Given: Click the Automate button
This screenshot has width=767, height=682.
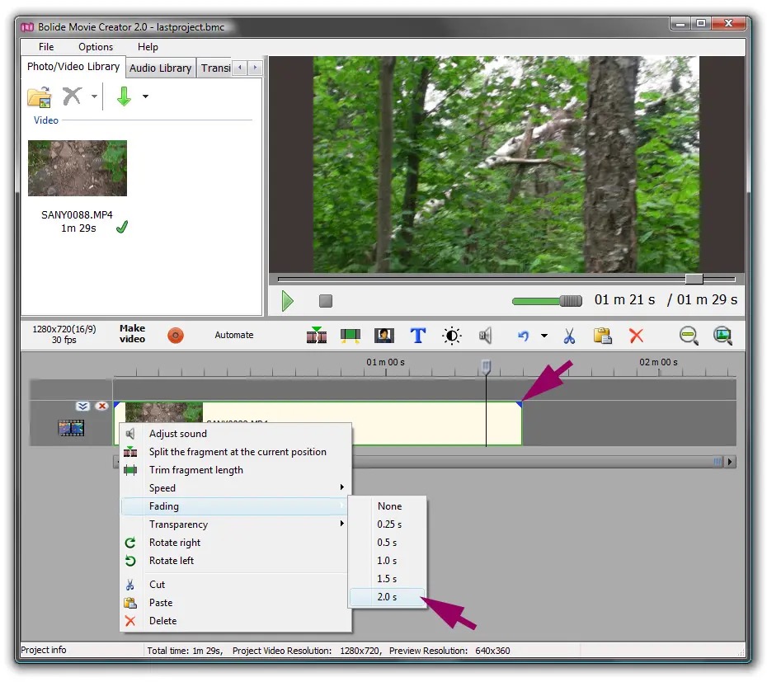Looking at the screenshot, I should pyautogui.click(x=234, y=335).
